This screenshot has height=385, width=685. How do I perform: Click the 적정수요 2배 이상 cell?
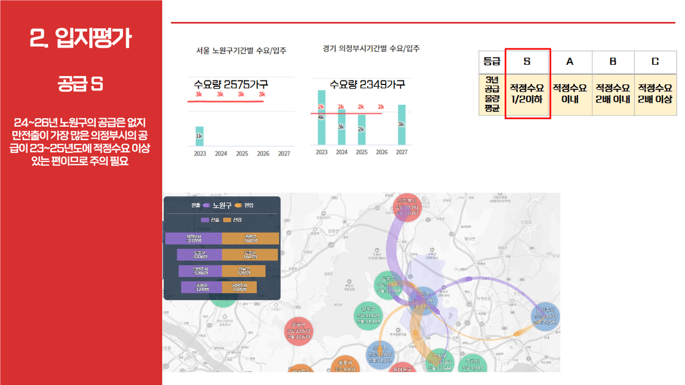(x=655, y=94)
